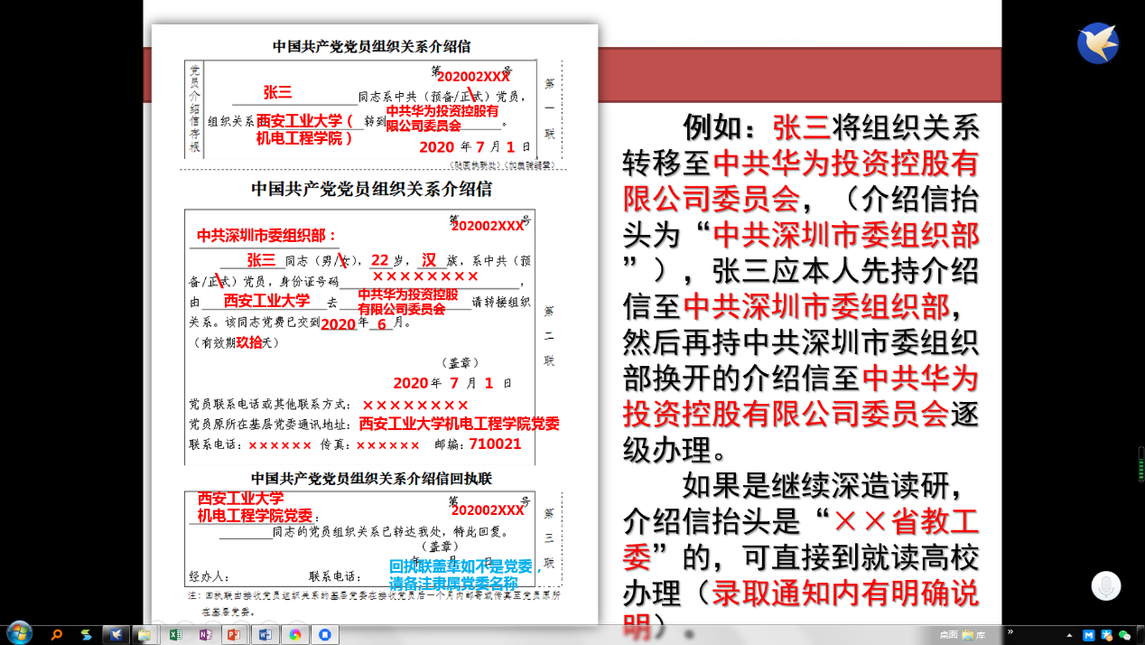This screenshot has width=1145, height=645.
Task: Open Word from the taskbar
Action: (265, 634)
